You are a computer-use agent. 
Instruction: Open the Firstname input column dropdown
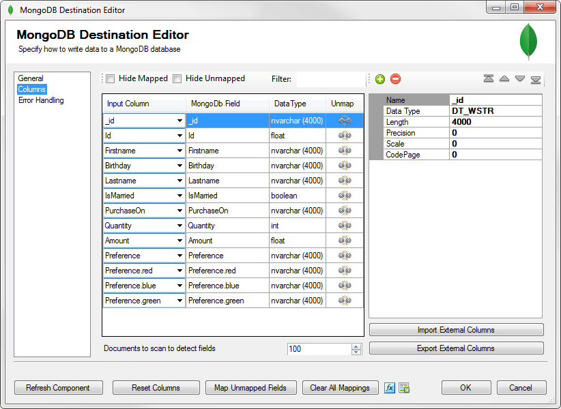179,151
